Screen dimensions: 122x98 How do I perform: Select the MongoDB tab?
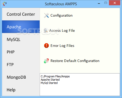(x=21, y=77)
